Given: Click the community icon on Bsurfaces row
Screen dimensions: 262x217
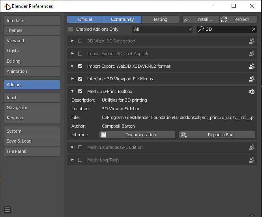Looking at the screenshot, I should tap(251, 147).
